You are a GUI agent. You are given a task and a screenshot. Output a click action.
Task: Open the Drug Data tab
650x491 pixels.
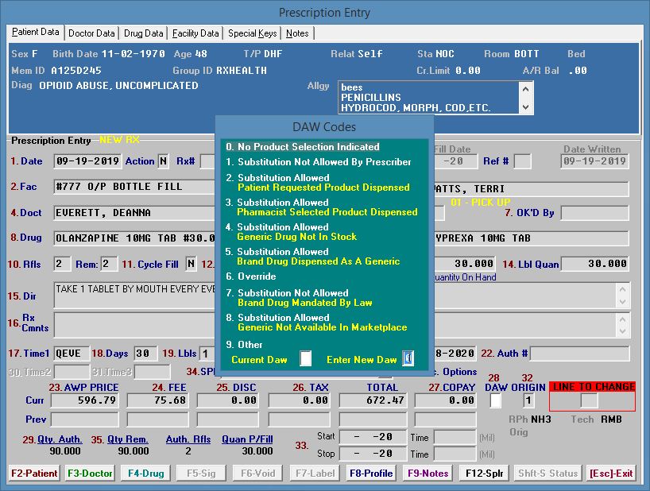(x=141, y=33)
